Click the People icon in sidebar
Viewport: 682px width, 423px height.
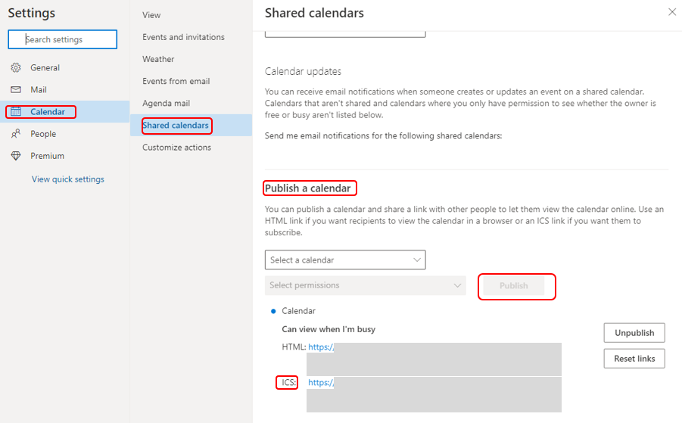click(x=15, y=134)
